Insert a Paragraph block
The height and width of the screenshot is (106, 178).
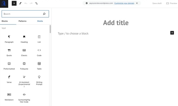point(9,39)
